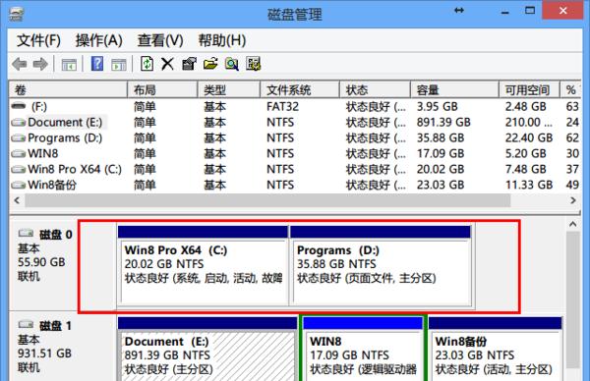Select the Document (E:) volume name in list
The width and height of the screenshot is (590, 381).
point(65,123)
